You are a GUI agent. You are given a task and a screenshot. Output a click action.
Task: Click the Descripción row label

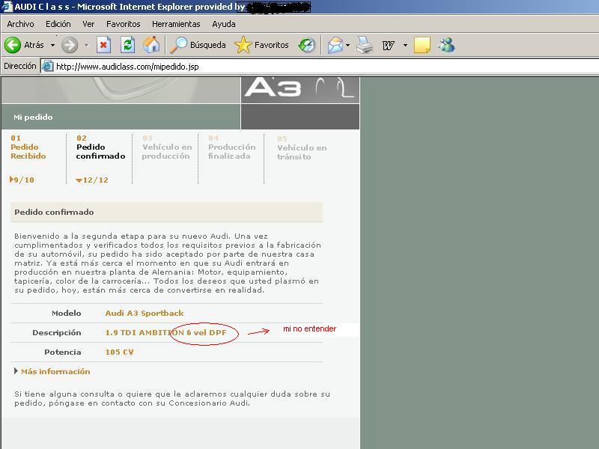point(57,333)
